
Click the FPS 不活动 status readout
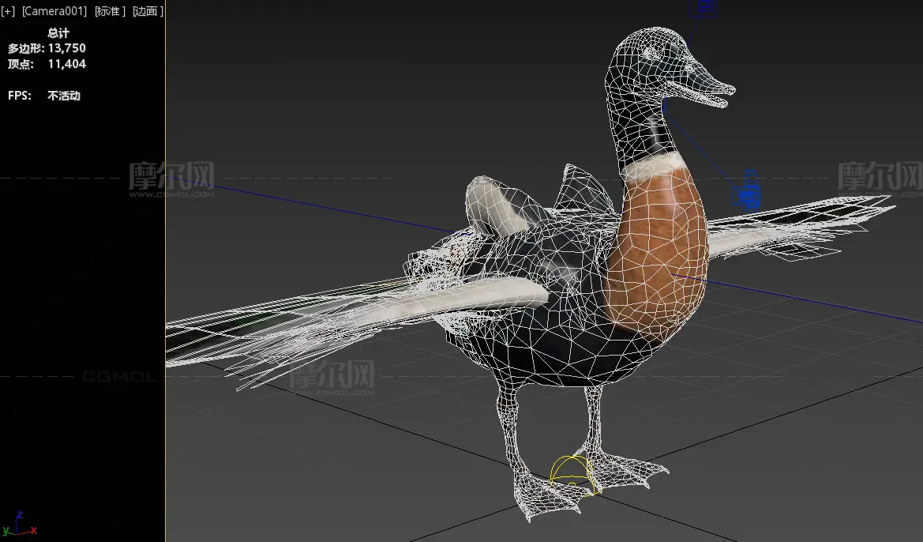[x=44, y=96]
